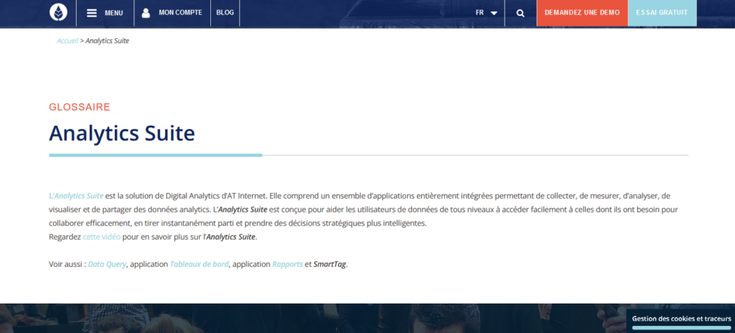This screenshot has height=333, width=735.
Task: Expand the FR language dropdown
Action: [486, 13]
